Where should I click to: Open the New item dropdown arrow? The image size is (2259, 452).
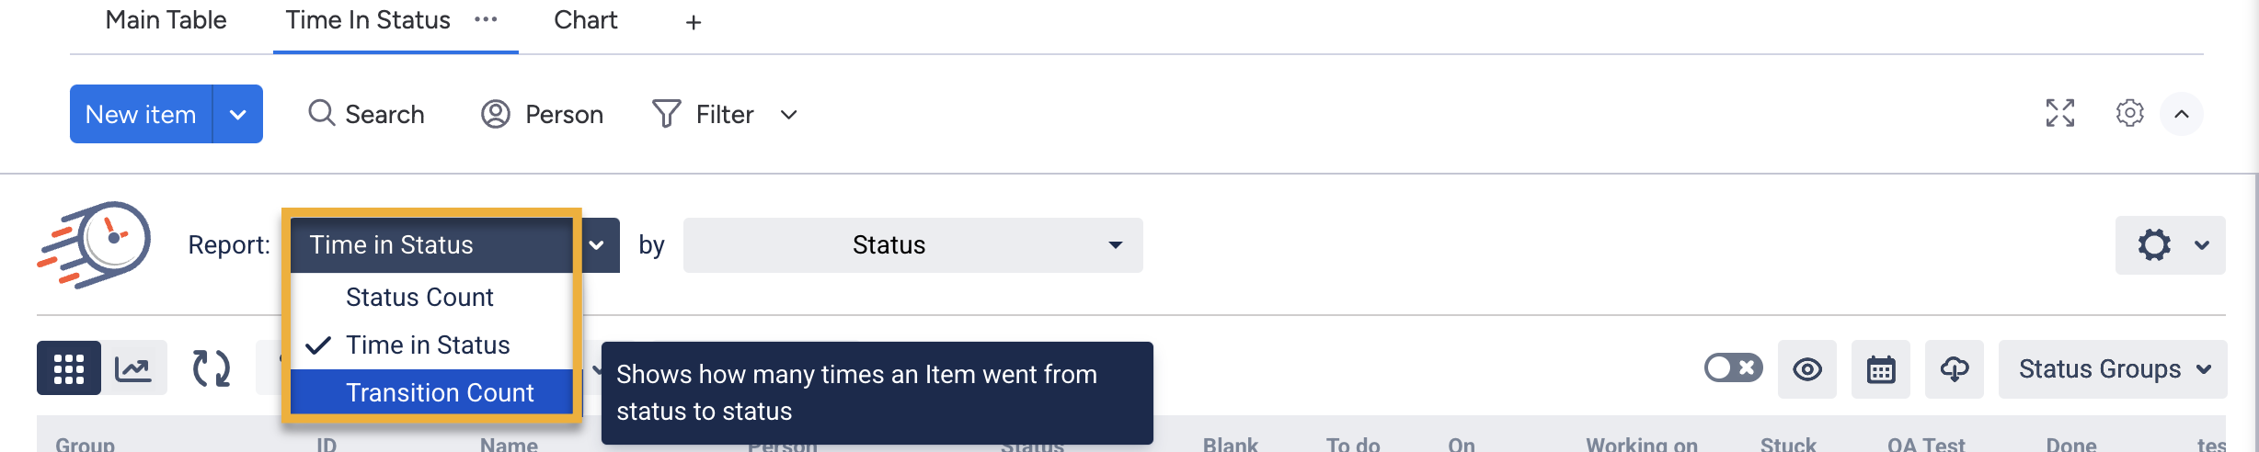tap(237, 115)
